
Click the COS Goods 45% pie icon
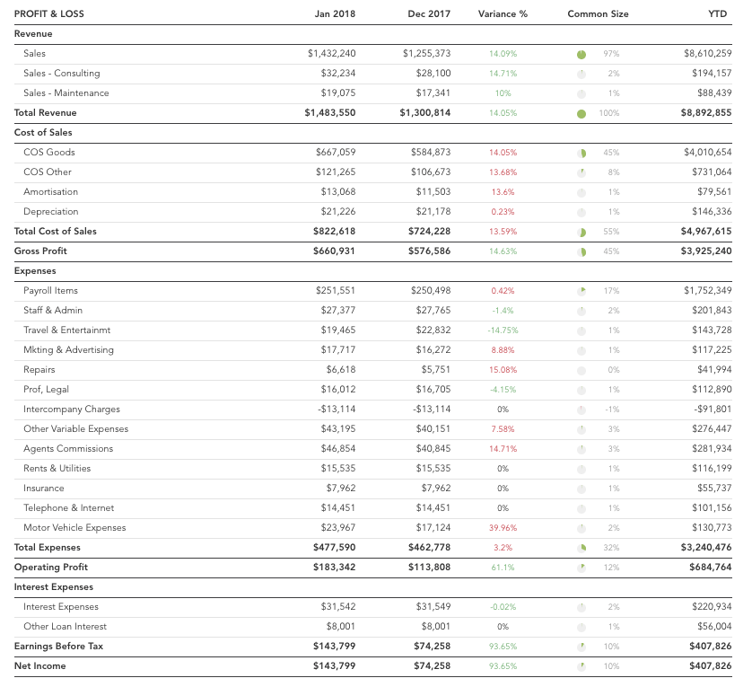click(581, 154)
